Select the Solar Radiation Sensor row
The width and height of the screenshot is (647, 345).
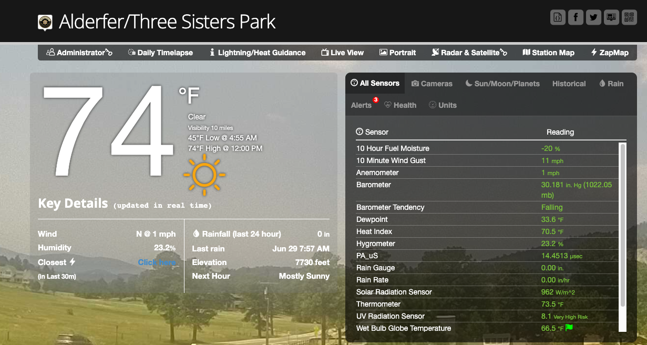pyautogui.click(x=487, y=292)
